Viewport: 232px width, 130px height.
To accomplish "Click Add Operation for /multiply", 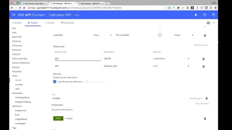I will [x=196, y=99].
